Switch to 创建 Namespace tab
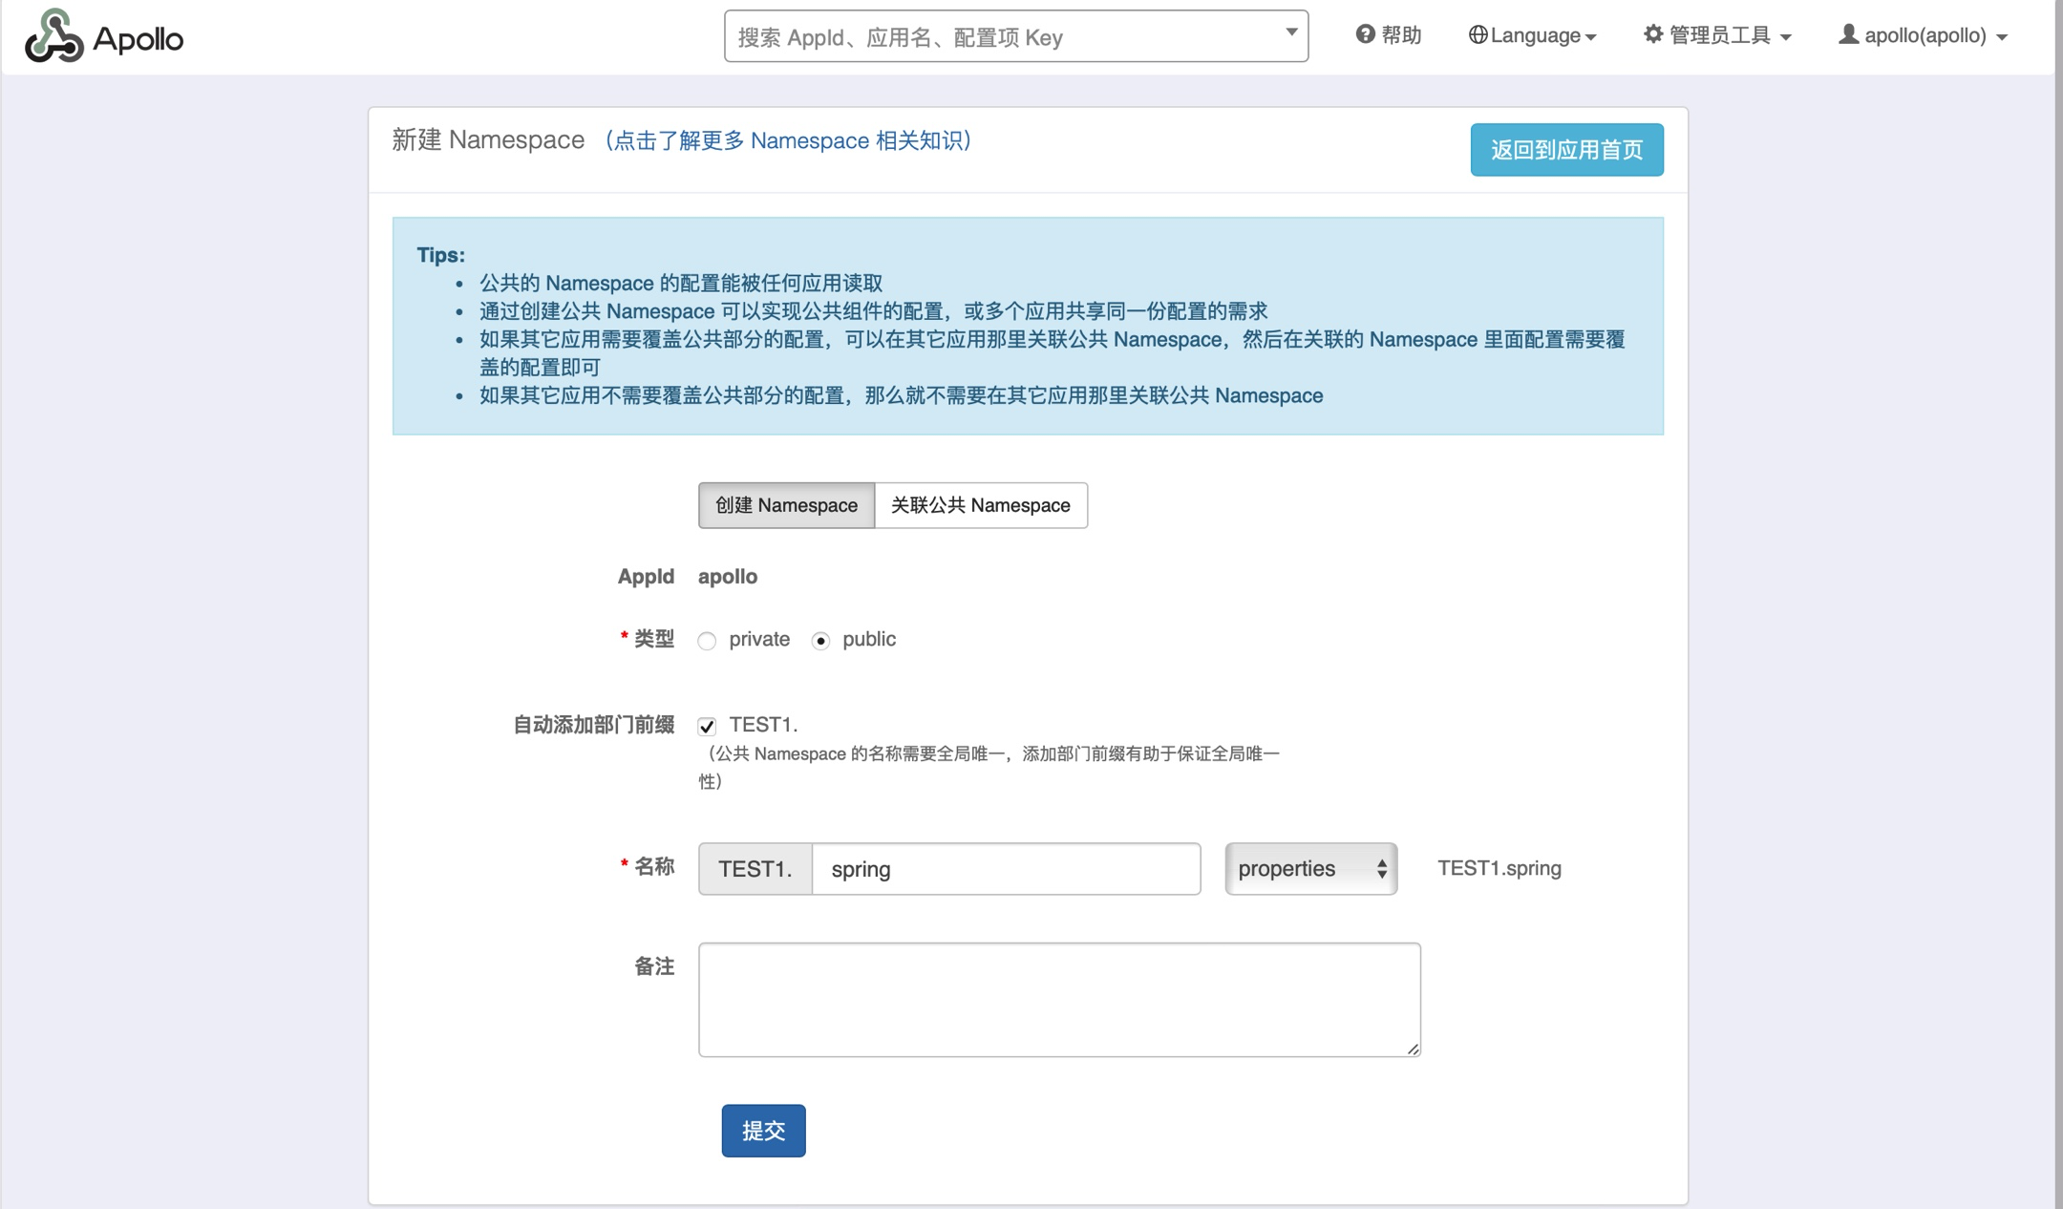The image size is (2063, 1209). (x=786, y=505)
